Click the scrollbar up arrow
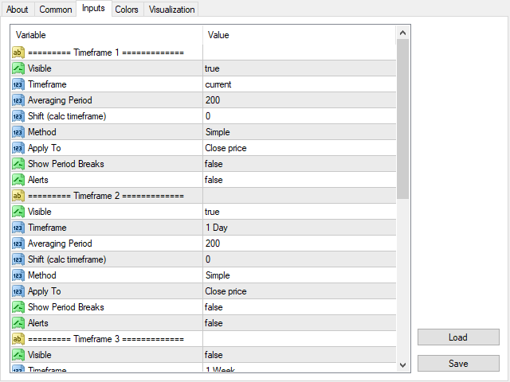 402,33
